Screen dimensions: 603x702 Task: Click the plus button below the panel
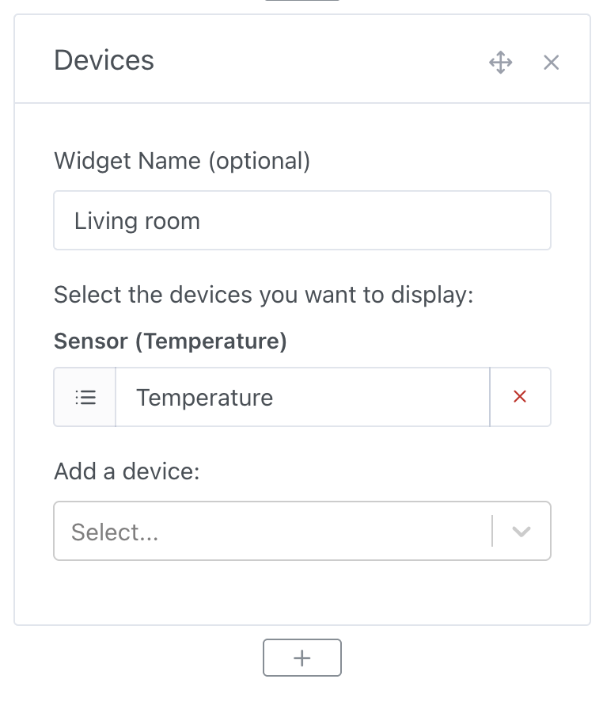pos(301,657)
